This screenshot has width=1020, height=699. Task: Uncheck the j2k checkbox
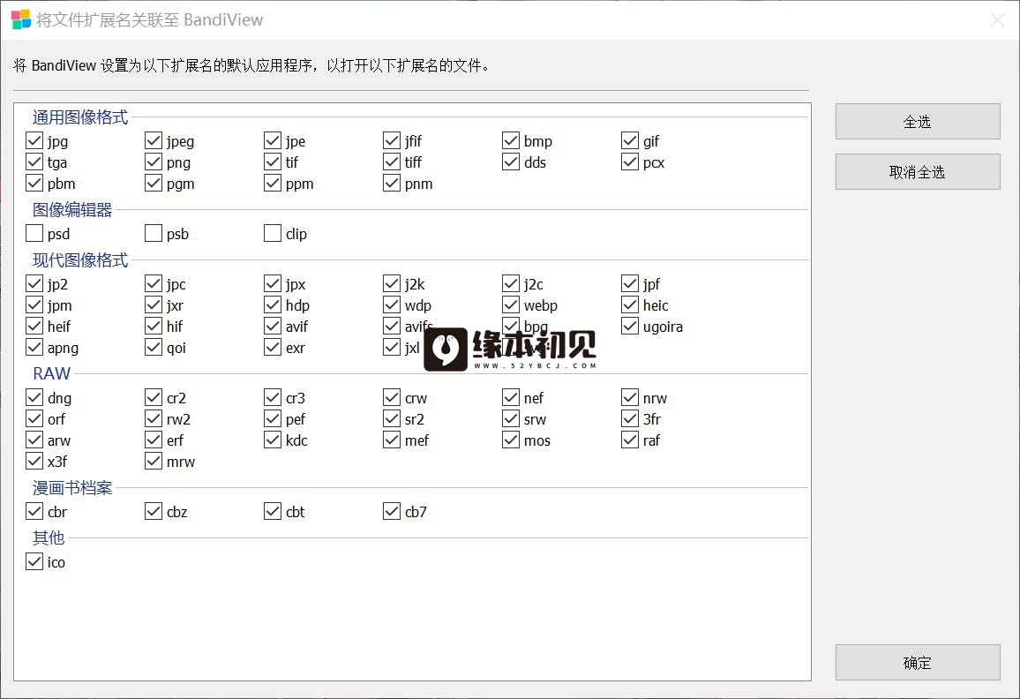click(392, 283)
